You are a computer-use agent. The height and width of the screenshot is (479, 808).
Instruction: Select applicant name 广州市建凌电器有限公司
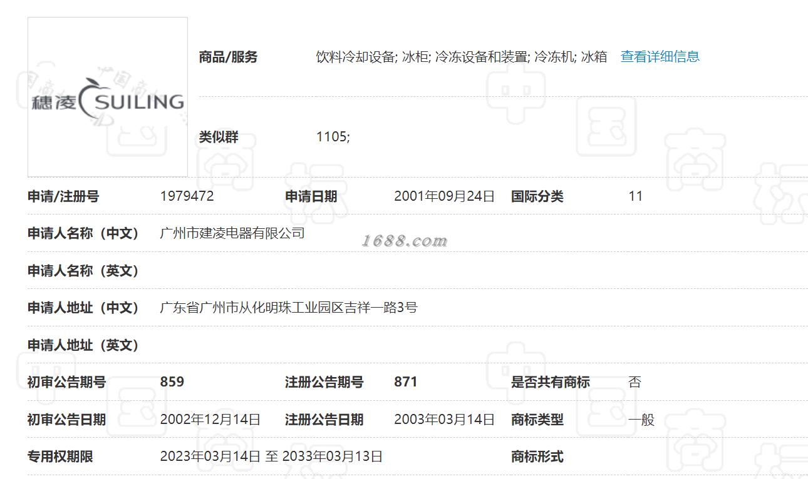point(232,233)
